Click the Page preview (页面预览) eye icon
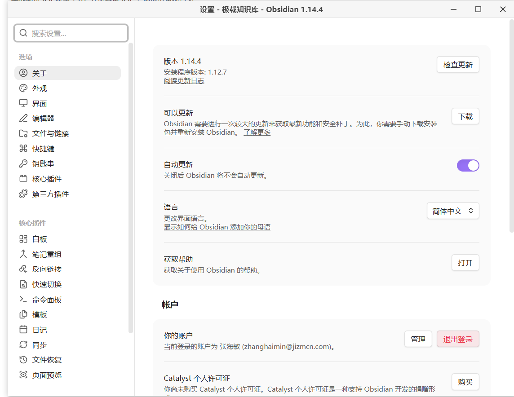The height and width of the screenshot is (397, 514). click(x=23, y=375)
